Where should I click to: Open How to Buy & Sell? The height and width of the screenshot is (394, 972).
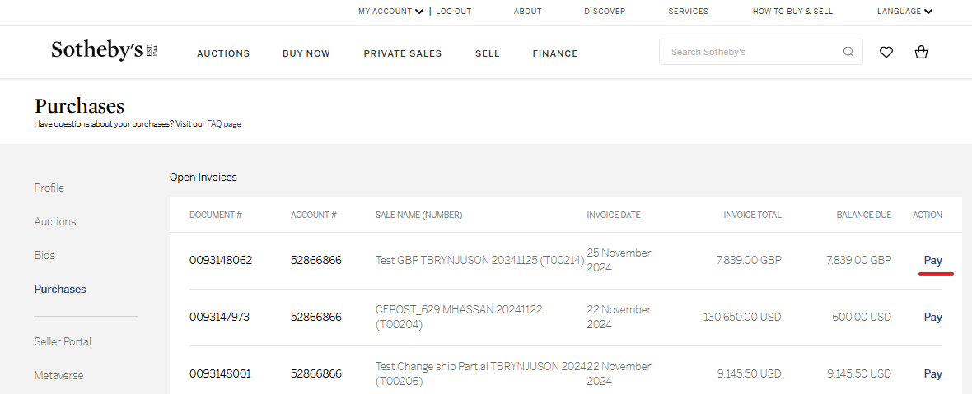pyautogui.click(x=792, y=12)
